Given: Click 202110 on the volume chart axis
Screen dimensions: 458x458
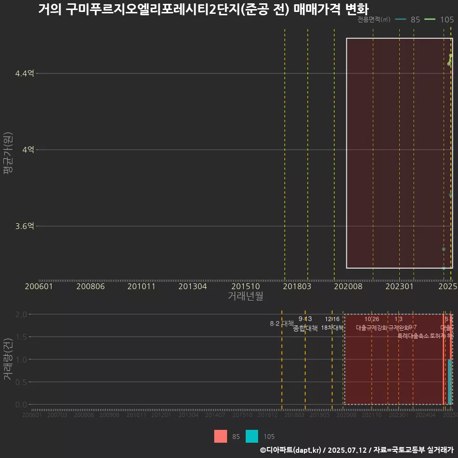Looking at the screenshot, I should click(x=372, y=415).
